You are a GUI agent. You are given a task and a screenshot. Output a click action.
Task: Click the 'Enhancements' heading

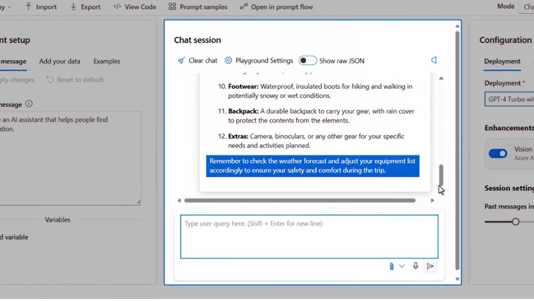(x=509, y=128)
